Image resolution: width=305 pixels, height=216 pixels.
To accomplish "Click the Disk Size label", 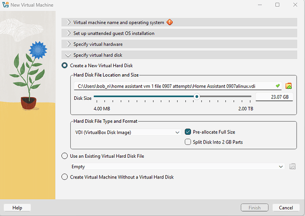I will [x=83, y=98].
